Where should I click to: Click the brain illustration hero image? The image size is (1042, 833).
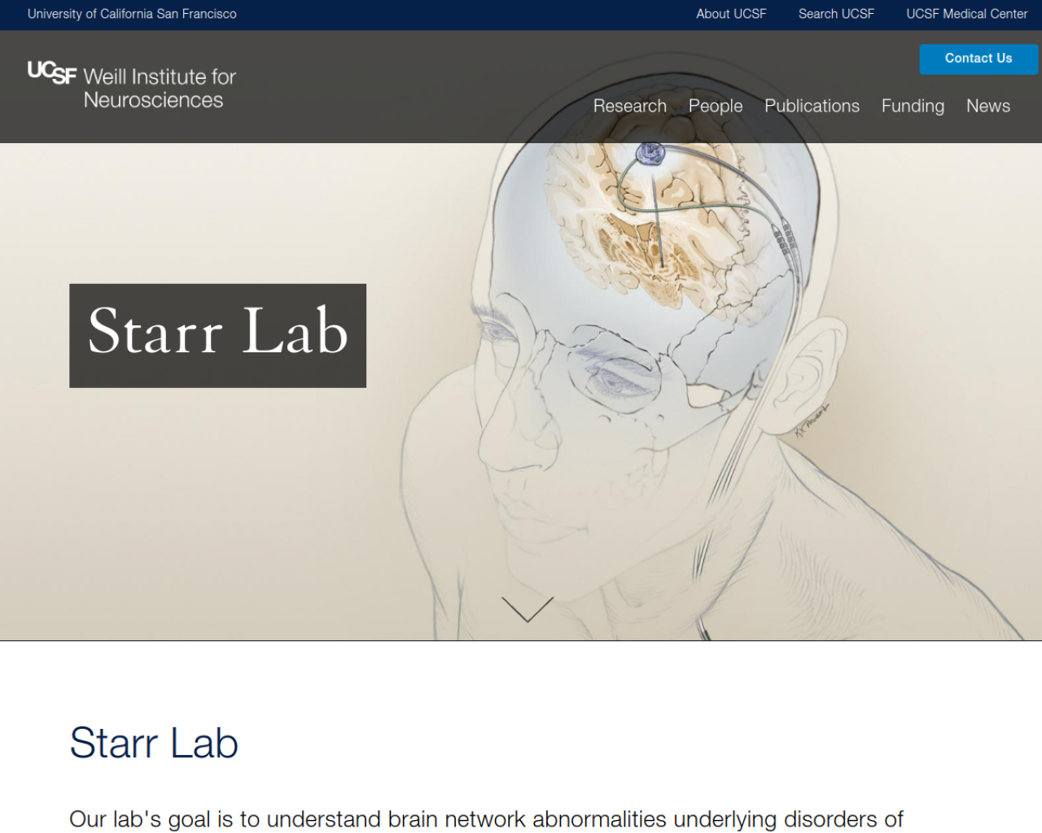pos(521,392)
